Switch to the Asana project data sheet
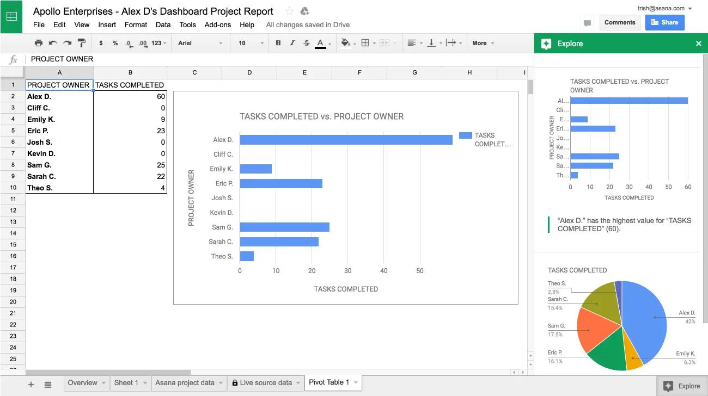The image size is (708, 396). pos(185,382)
